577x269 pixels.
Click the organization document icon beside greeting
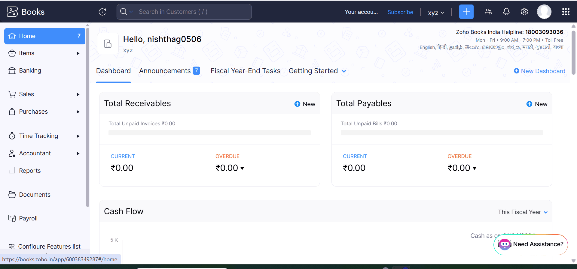pyautogui.click(x=108, y=43)
